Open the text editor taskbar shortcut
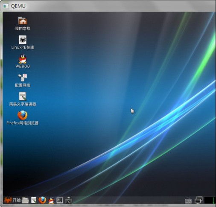 point(34,200)
